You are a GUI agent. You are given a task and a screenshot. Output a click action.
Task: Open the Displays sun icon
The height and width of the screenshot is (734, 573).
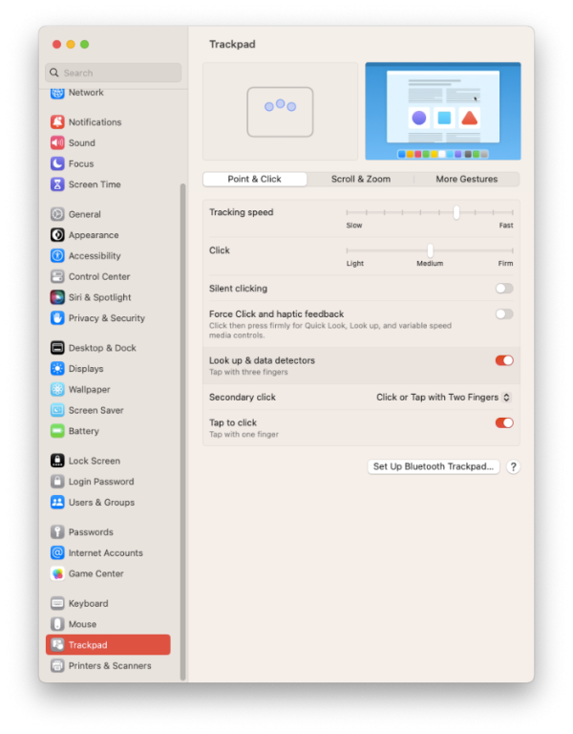(x=57, y=369)
